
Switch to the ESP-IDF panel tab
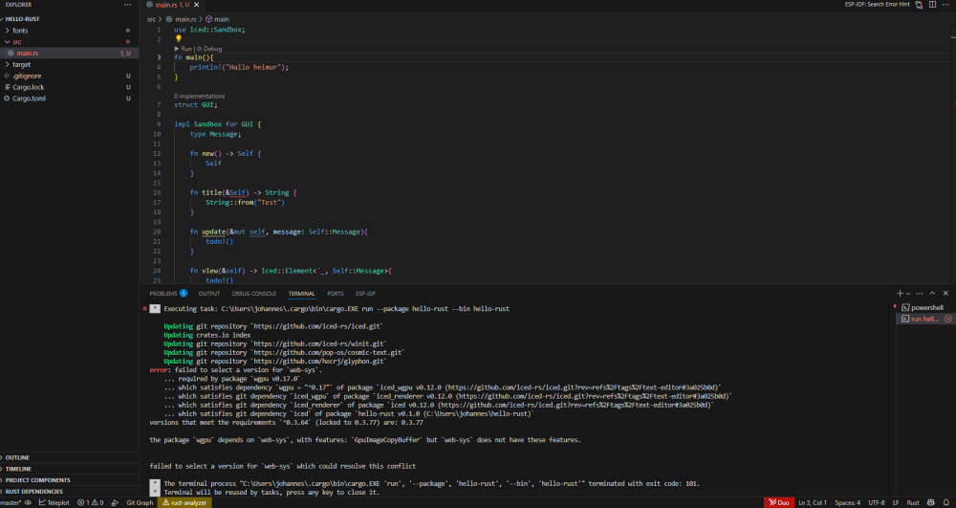[x=366, y=294]
